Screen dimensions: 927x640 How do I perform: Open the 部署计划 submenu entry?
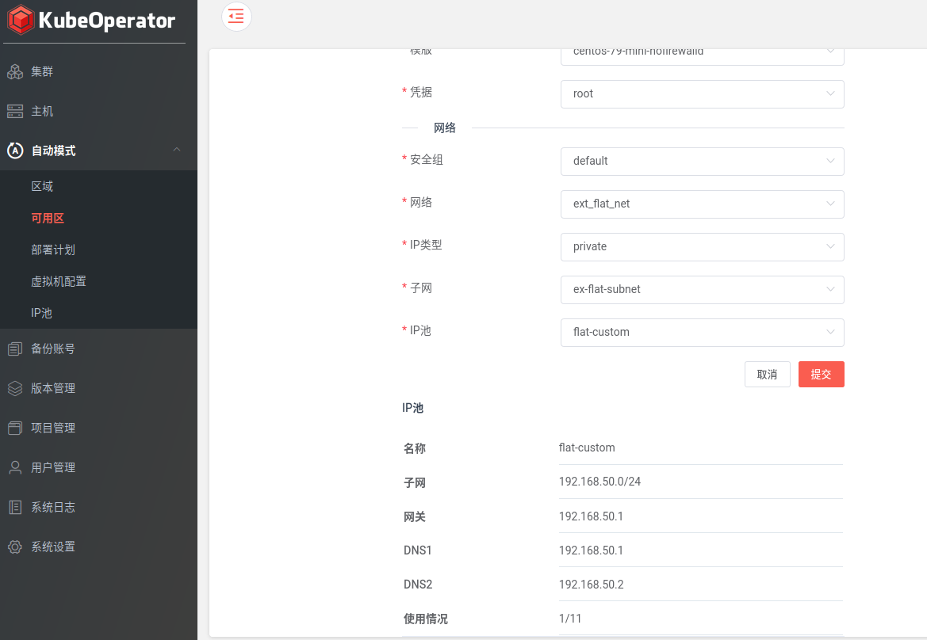tap(52, 250)
